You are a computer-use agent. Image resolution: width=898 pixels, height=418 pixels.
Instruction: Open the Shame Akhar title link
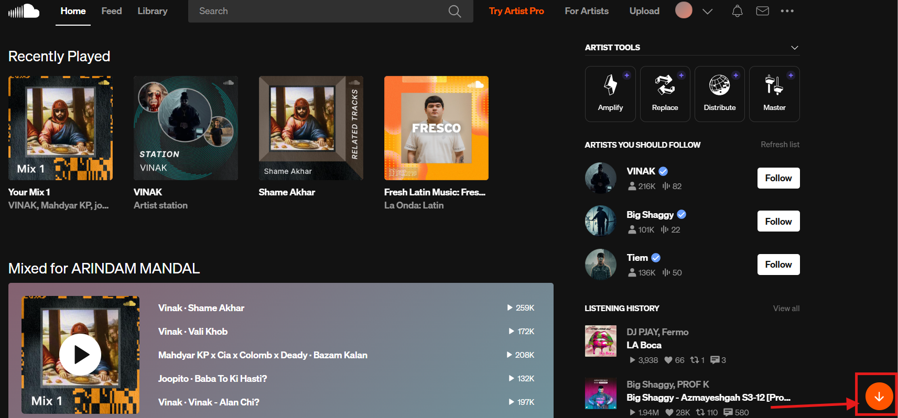(287, 192)
